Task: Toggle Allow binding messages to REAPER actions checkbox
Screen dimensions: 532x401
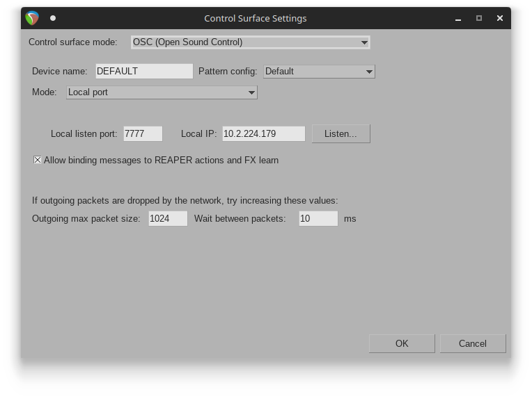Action: [38, 160]
